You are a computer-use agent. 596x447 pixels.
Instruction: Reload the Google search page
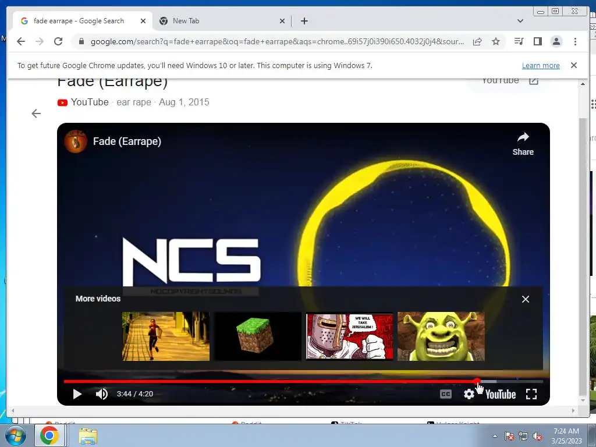[x=58, y=41]
